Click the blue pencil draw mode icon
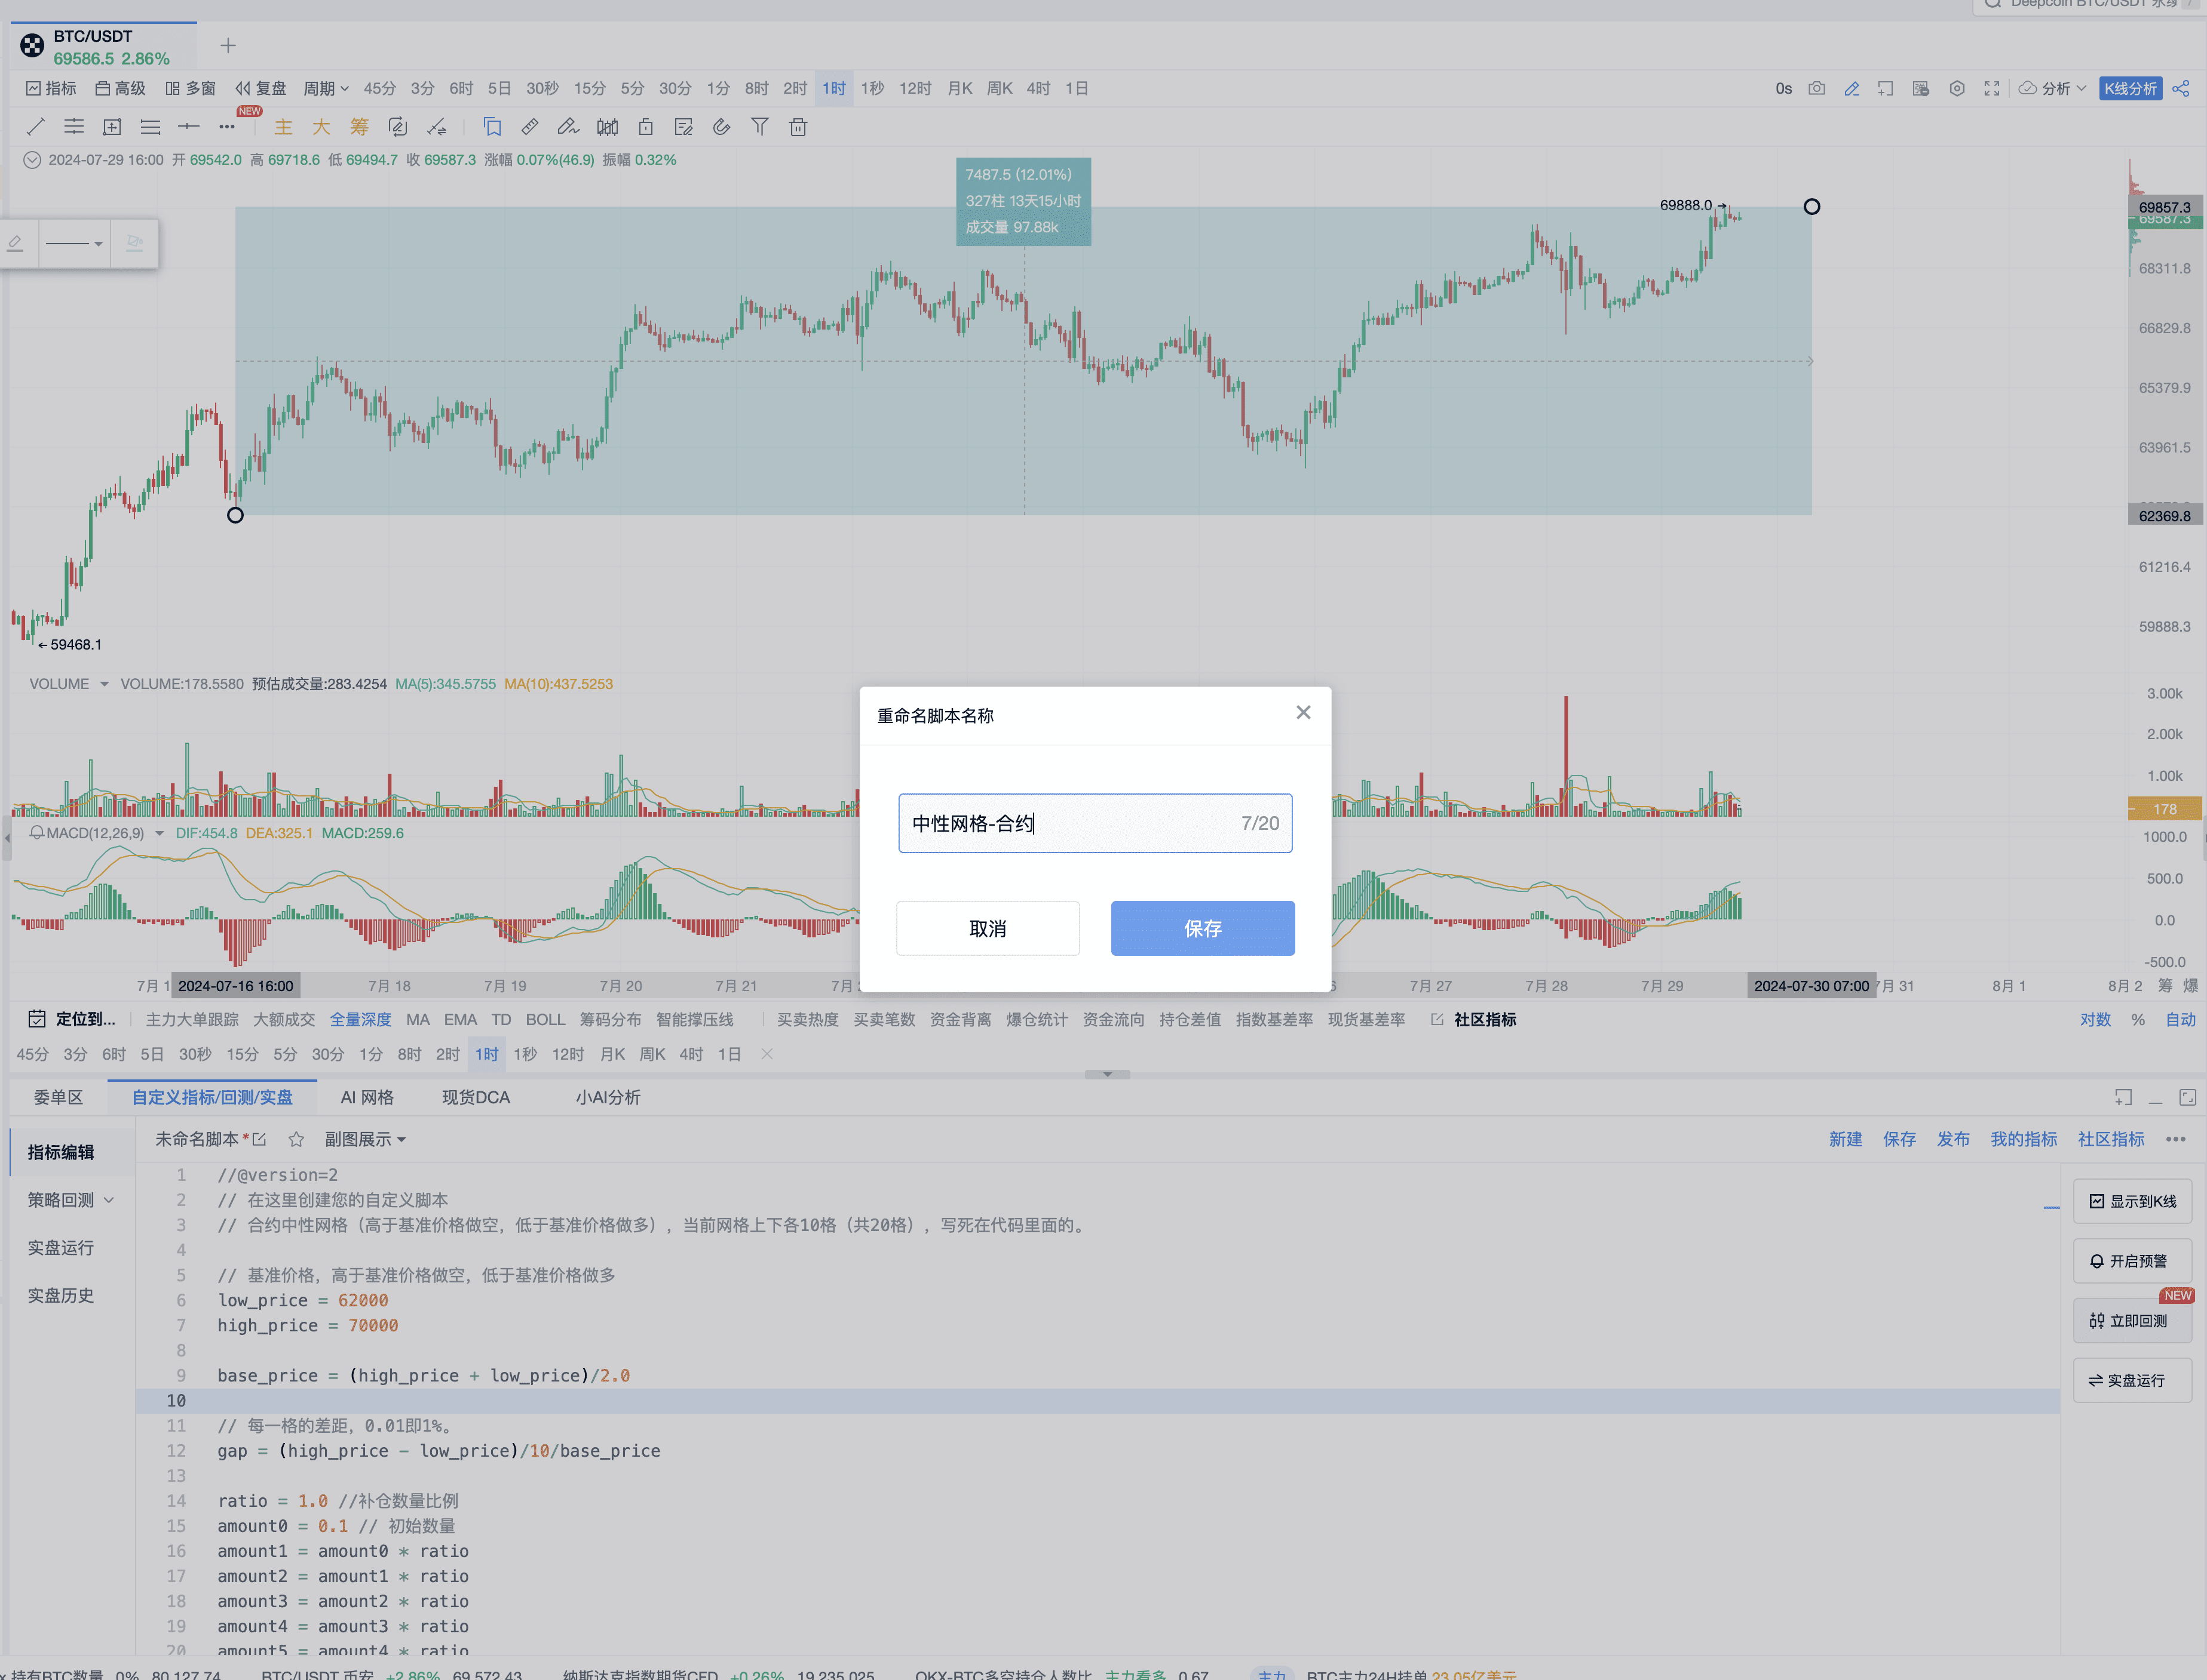The height and width of the screenshot is (1680, 2207). point(1852,88)
